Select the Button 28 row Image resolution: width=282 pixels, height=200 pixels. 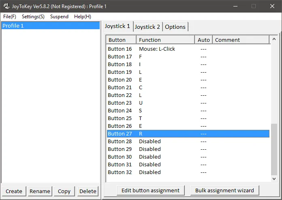(188, 141)
